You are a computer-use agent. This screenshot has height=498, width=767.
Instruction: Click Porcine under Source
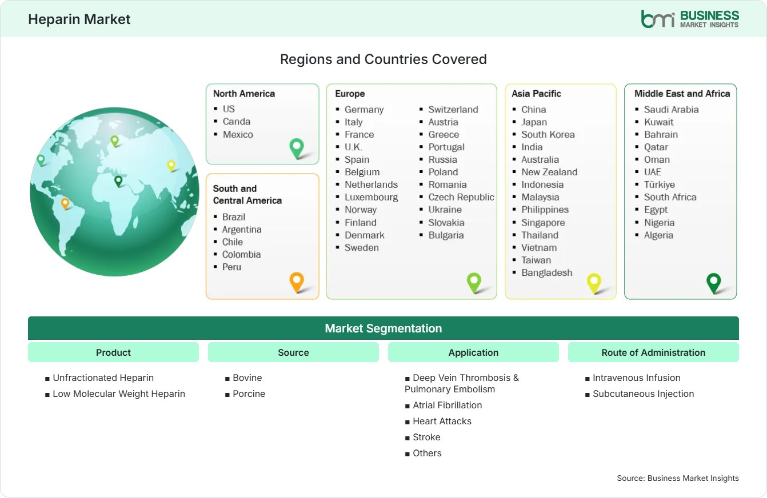pos(249,393)
